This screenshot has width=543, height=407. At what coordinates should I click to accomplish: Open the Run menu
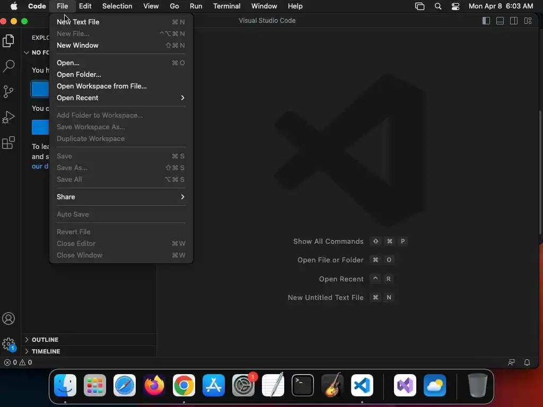(196, 6)
